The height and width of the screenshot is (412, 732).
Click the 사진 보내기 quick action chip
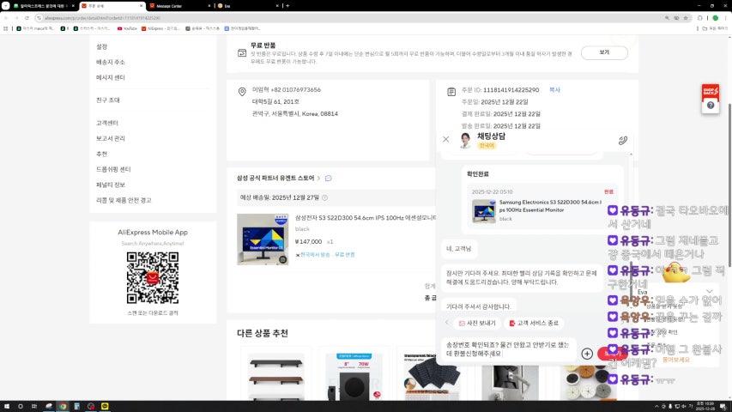click(476, 324)
